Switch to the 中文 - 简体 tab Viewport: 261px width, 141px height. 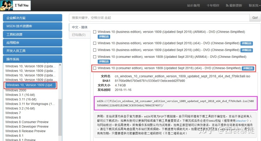tap(80, 27)
